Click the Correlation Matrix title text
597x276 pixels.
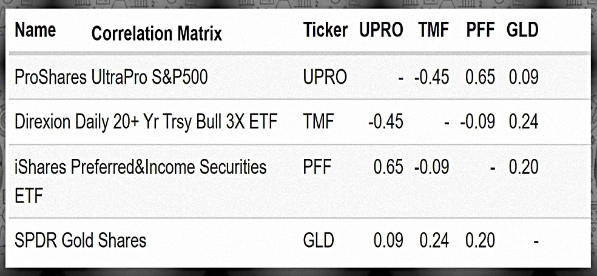[157, 33]
